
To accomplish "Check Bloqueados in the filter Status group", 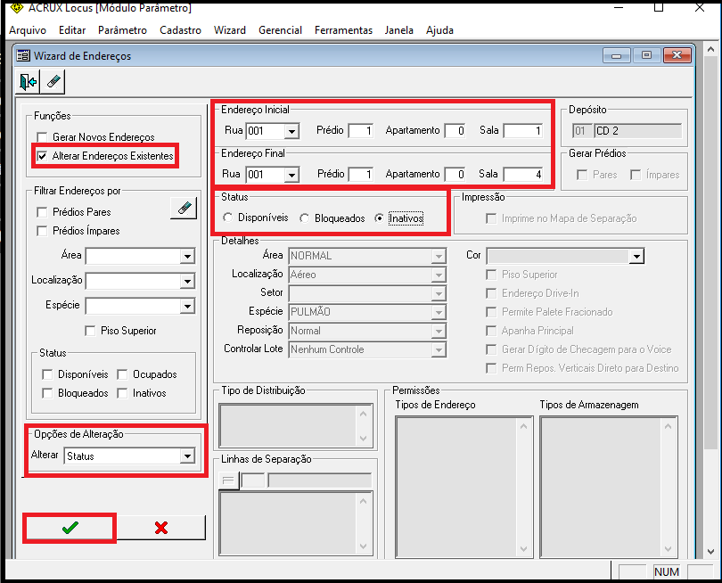I will tap(47, 393).
